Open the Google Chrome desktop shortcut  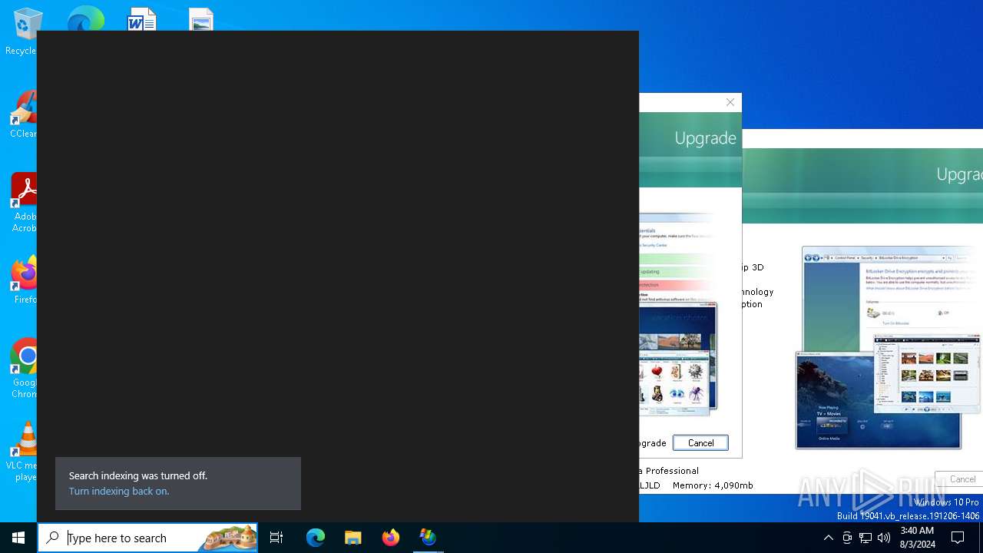(x=25, y=368)
